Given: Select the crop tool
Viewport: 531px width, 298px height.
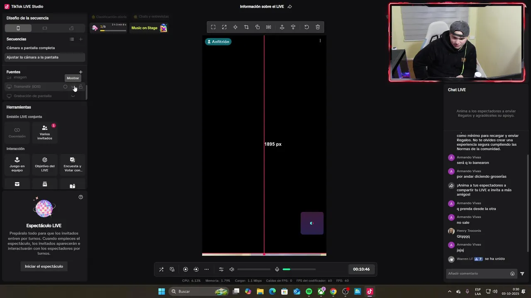Looking at the screenshot, I should [x=246, y=27].
